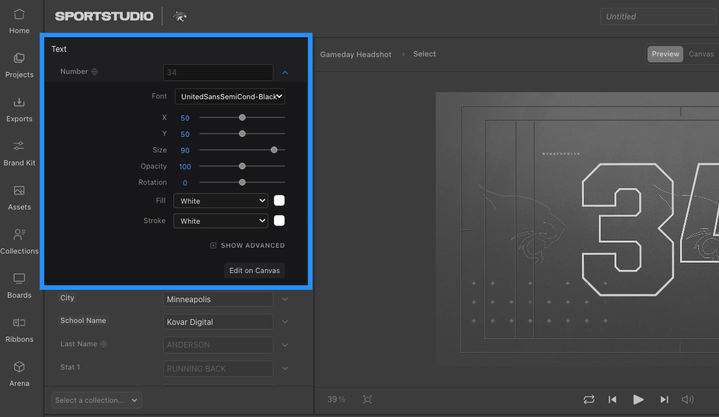This screenshot has width=719, height=417.
Task: Click the number 34 on the preview
Action: click(650, 229)
